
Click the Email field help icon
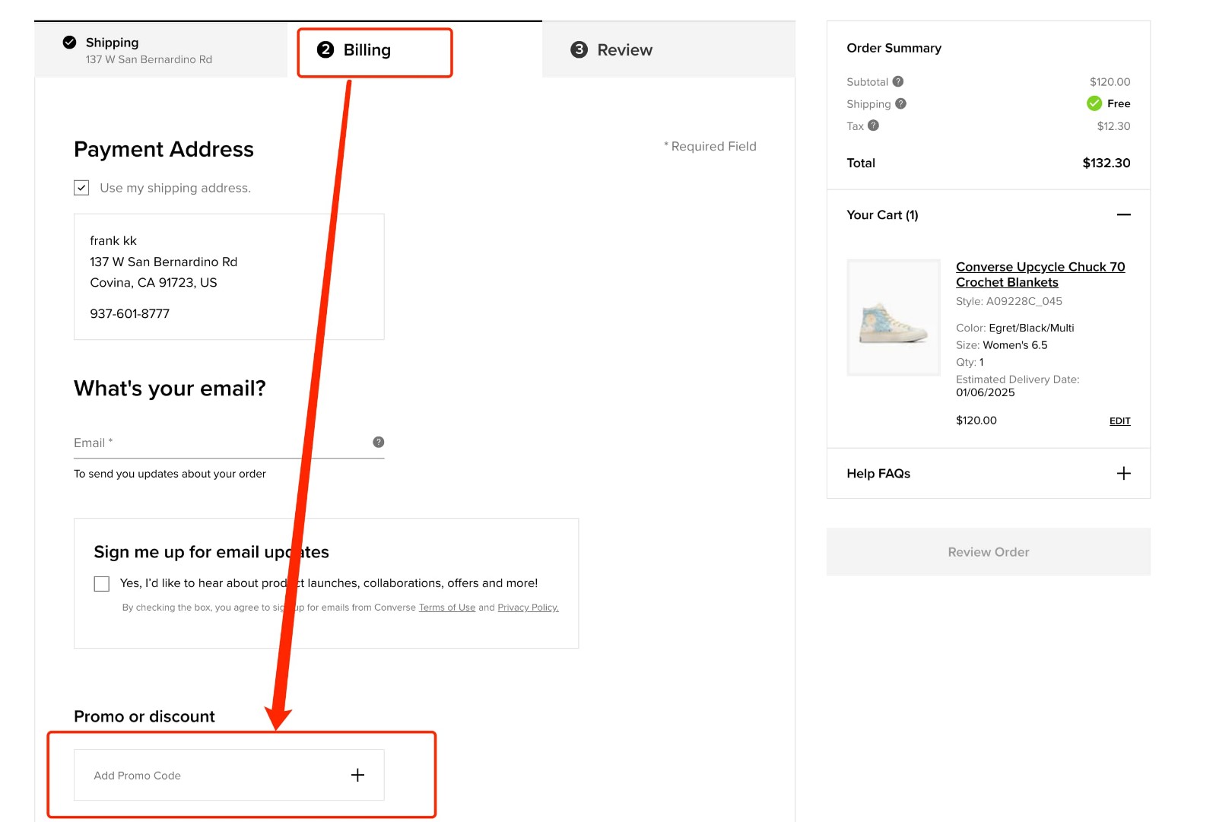pyautogui.click(x=378, y=442)
